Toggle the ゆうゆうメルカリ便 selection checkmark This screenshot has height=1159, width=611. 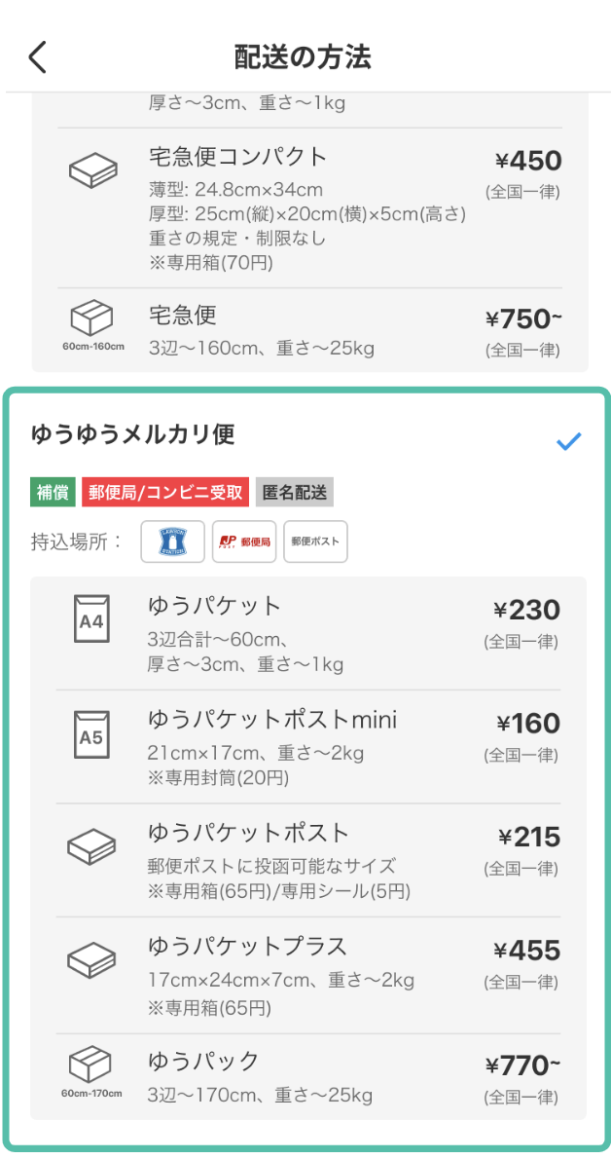(567, 440)
